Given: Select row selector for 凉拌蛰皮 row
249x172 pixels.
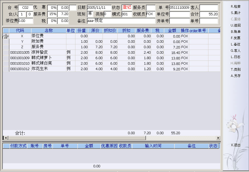Looking at the screenshot, I should pos(6,53).
